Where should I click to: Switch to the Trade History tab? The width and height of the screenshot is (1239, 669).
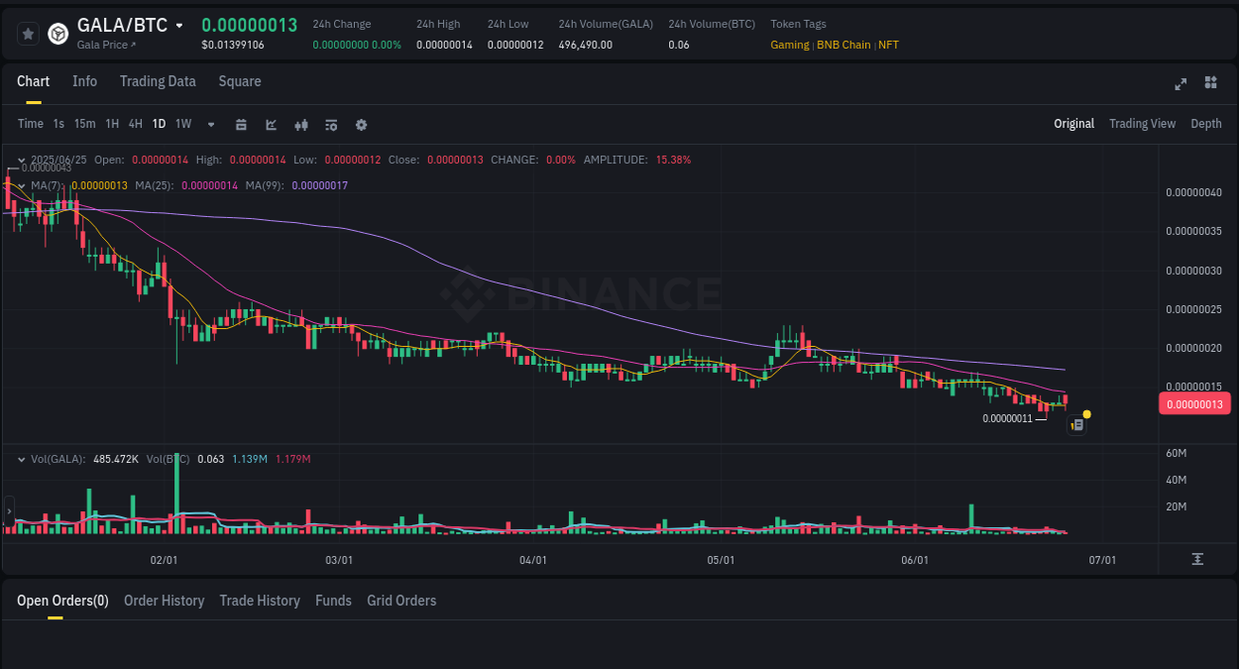pos(260,601)
